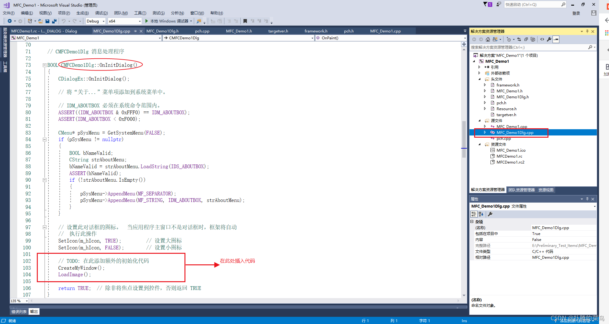The height and width of the screenshot is (324, 609).
Task: Open the Debug configuration dropdown
Action: point(103,21)
